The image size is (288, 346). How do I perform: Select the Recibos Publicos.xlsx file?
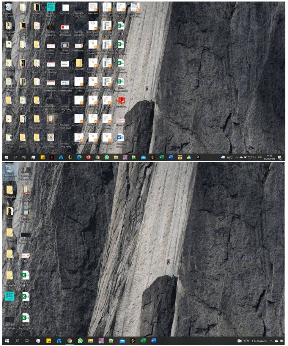click(x=25, y=321)
